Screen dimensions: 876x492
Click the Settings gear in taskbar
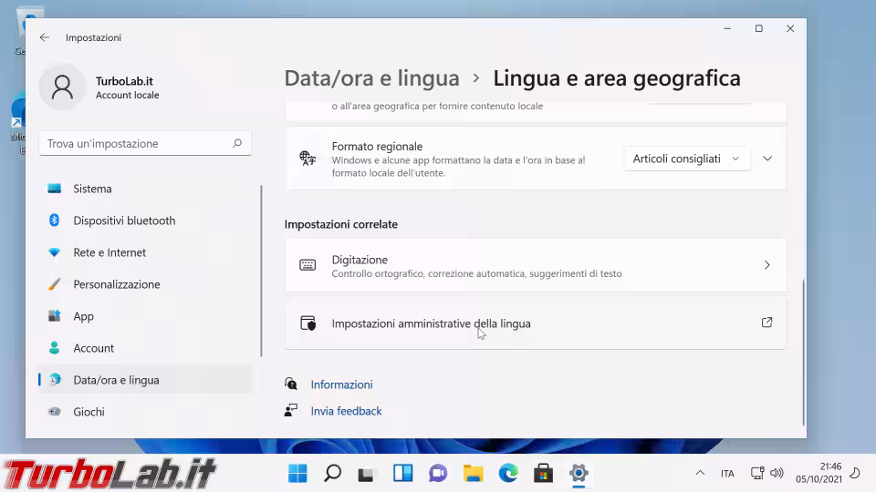coord(579,474)
